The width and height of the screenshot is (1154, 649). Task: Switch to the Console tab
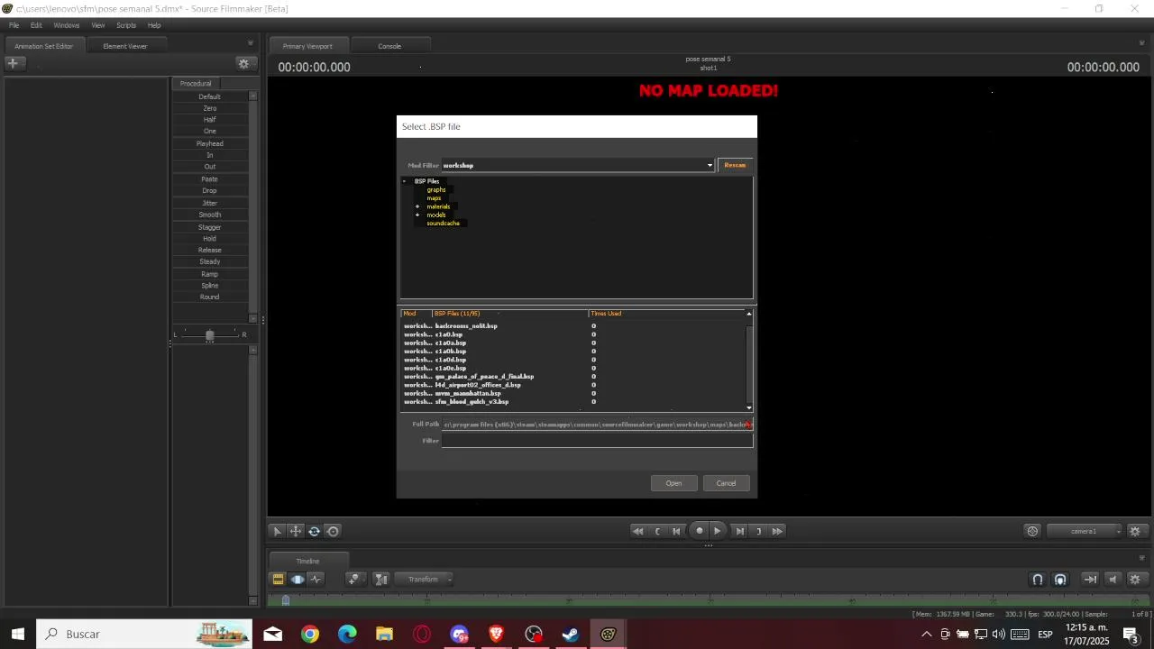[x=389, y=46]
